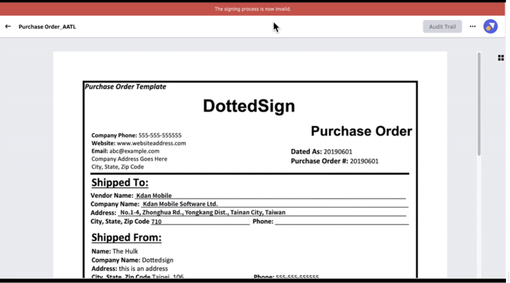Open the three-dot more options menu

click(x=473, y=26)
